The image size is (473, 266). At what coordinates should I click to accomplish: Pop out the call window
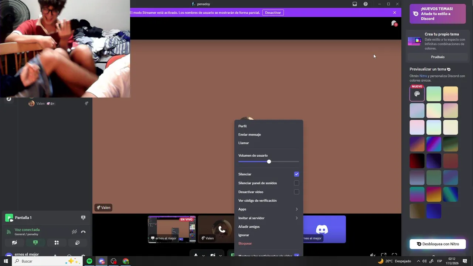tap(384, 255)
